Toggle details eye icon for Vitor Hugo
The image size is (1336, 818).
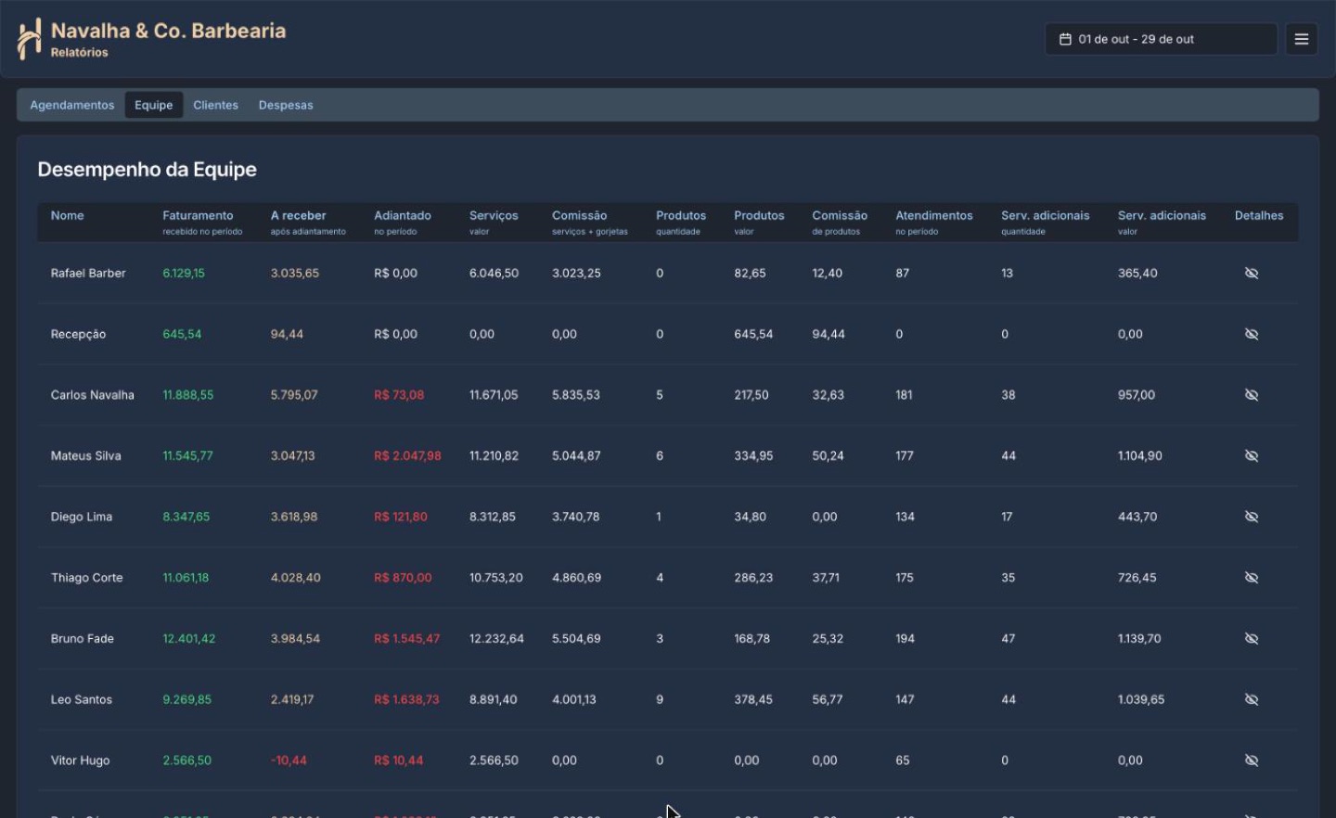pyautogui.click(x=1252, y=760)
